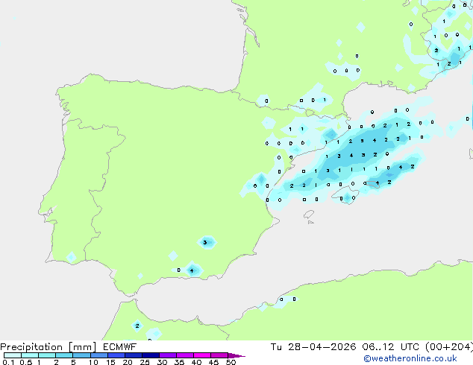This screenshot has width=473, height=365.
Task: Click the '20' legend scale label
Action: (128, 362)
